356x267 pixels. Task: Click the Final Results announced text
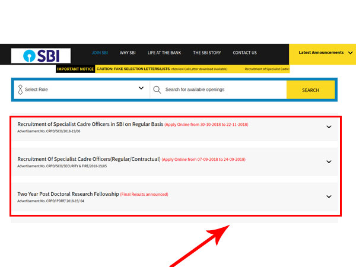click(x=144, y=195)
